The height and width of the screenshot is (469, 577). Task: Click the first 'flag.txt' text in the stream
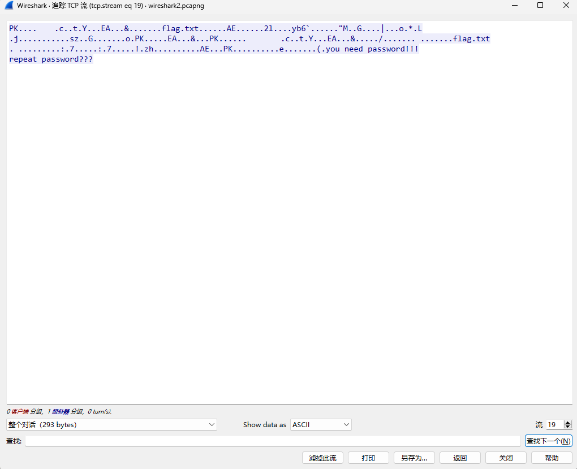[180, 28]
